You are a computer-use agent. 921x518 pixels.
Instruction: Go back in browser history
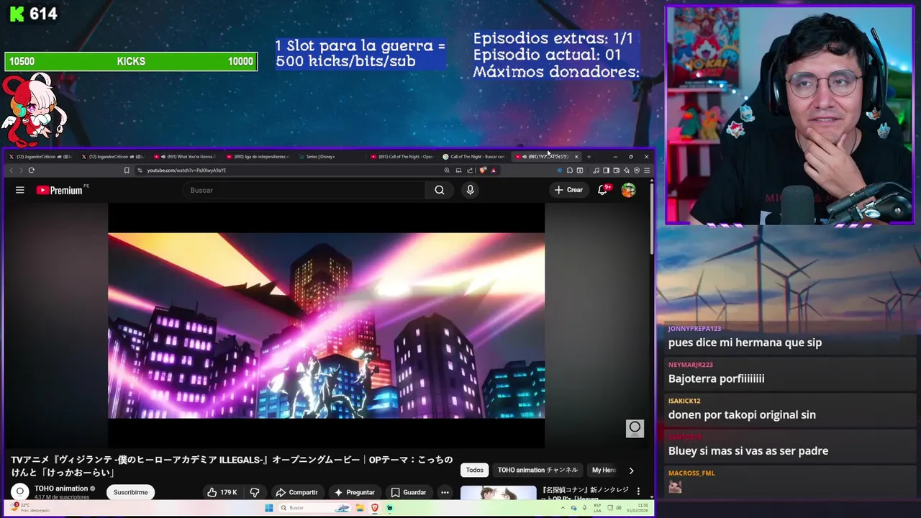point(11,171)
